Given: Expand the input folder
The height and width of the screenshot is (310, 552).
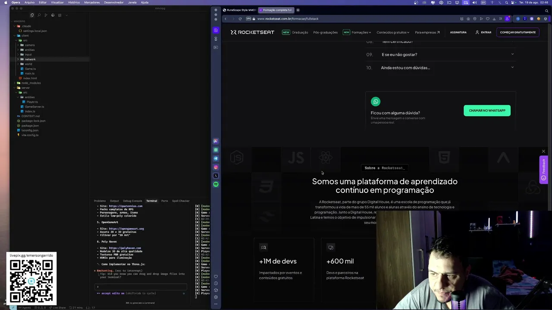Looking at the screenshot, I should (x=28, y=54).
